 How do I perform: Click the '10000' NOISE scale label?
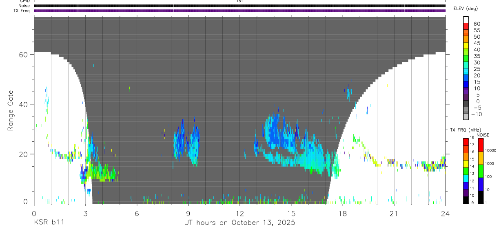491,150
